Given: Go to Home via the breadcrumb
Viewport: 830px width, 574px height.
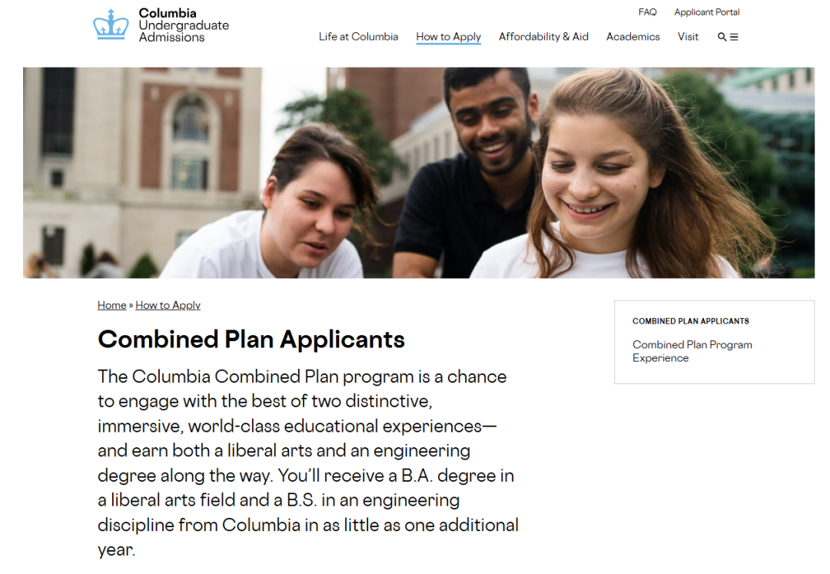Looking at the screenshot, I should pos(111,305).
